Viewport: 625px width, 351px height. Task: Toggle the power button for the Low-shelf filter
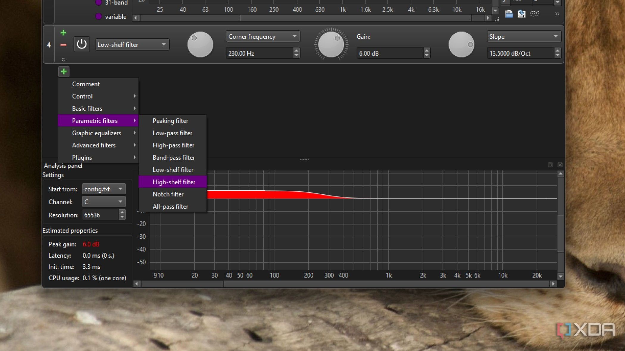click(82, 44)
